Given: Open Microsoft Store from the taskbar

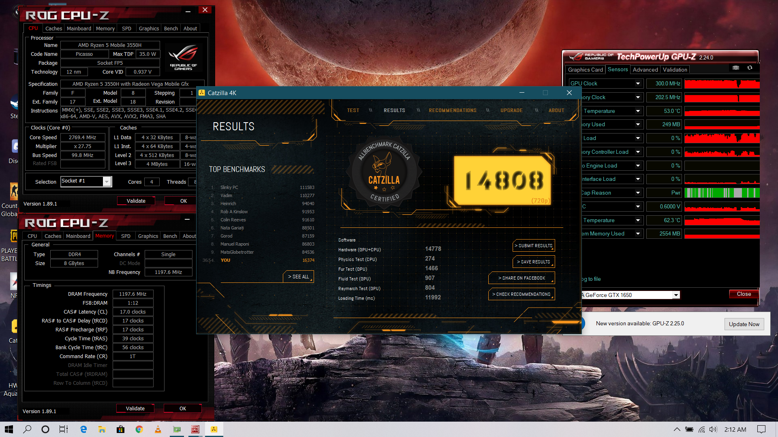Looking at the screenshot, I should [x=121, y=429].
